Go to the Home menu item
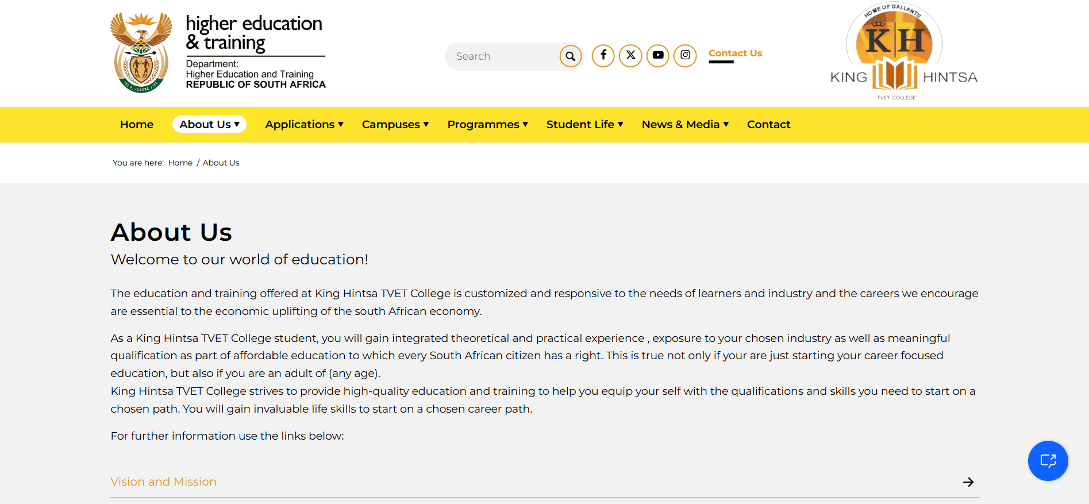Viewport: 1089px width, 504px height. click(x=137, y=124)
